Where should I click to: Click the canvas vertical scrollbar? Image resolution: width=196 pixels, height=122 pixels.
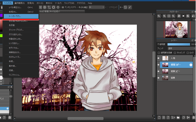(x=154, y=64)
